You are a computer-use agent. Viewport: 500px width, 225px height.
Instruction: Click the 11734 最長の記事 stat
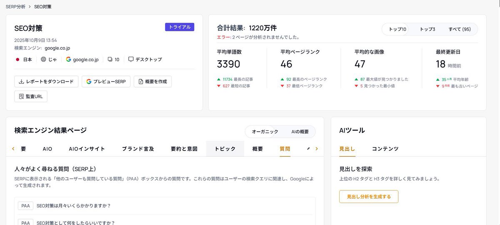pos(235,79)
